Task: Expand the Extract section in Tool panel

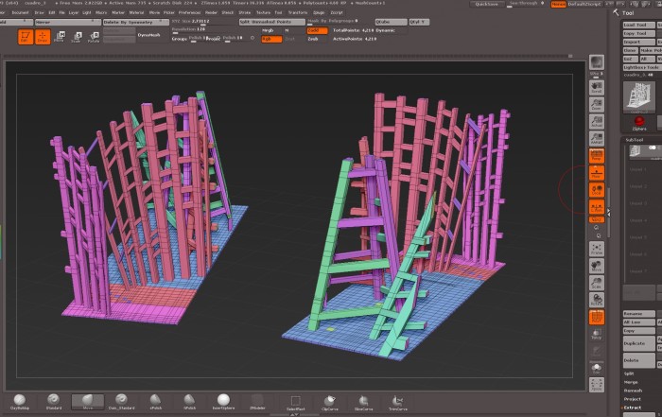Action: click(x=631, y=408)
